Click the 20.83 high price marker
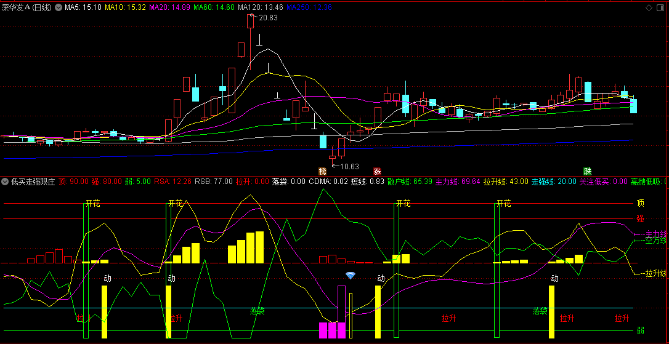Viewport: 669px width, 344px height. point(267,18)
